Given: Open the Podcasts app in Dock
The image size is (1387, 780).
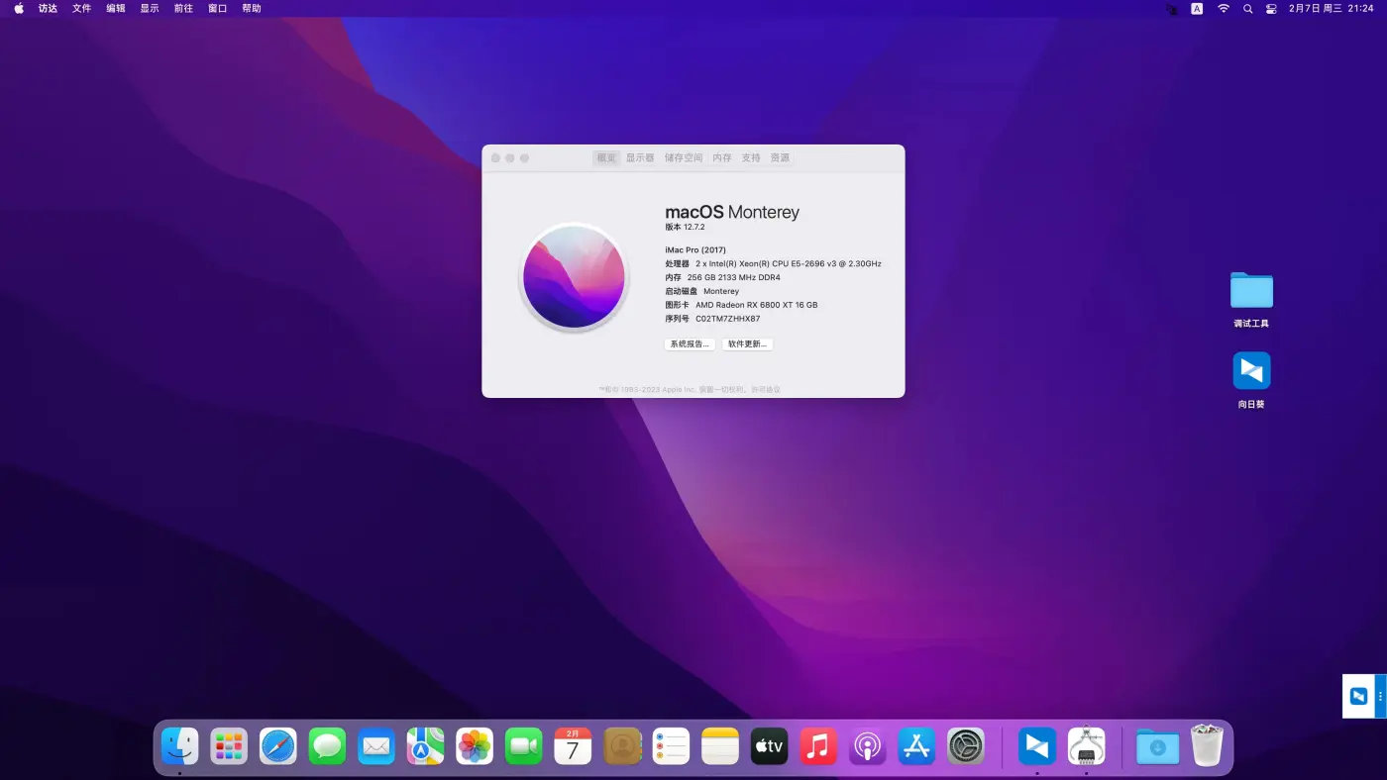Looking at the screenshot, I should 868,746.
